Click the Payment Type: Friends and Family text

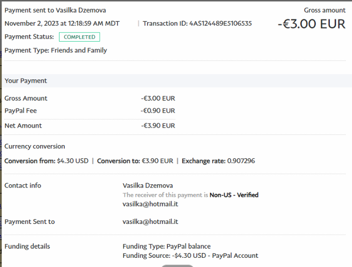pos(56,50)
